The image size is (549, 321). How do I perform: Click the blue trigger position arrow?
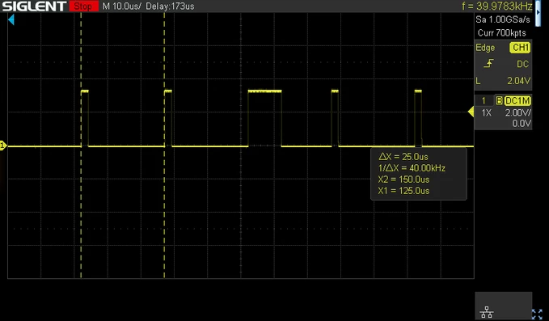click(11, 19)
